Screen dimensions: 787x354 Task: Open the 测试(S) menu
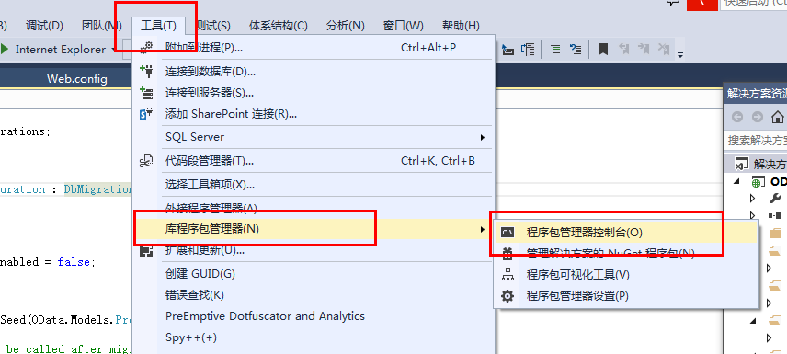213,25
